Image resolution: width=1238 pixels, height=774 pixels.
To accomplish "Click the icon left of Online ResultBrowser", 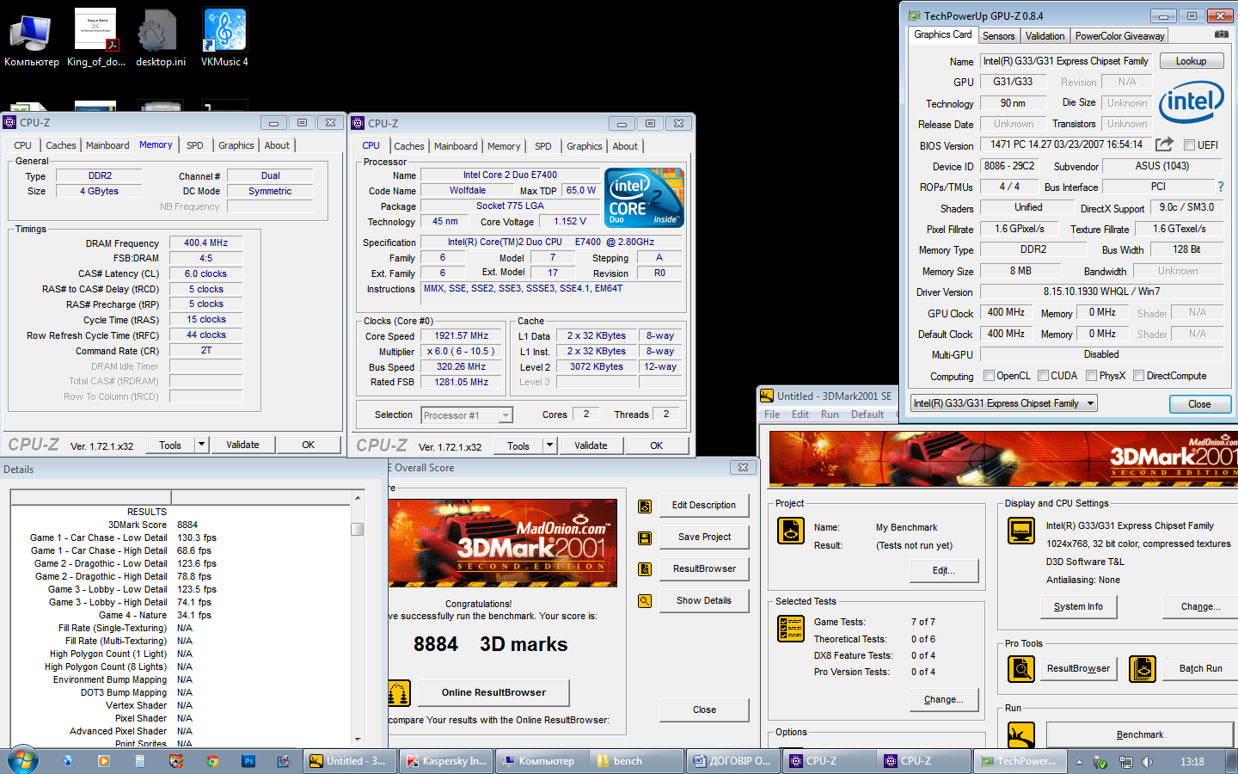I will [398, 692].
